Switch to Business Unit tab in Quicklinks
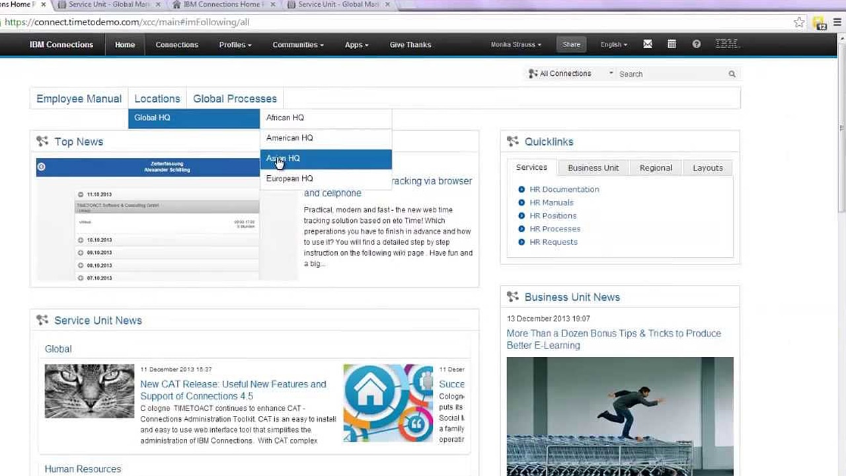This screenshot has width=846, height=476. pos(594,168)
